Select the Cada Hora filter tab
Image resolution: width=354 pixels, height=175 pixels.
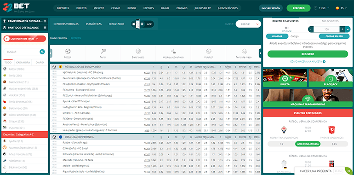coord(23,63)
